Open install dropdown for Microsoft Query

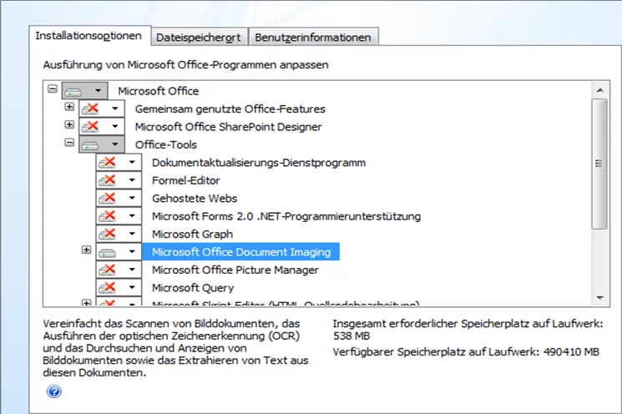tap(132, 287)
